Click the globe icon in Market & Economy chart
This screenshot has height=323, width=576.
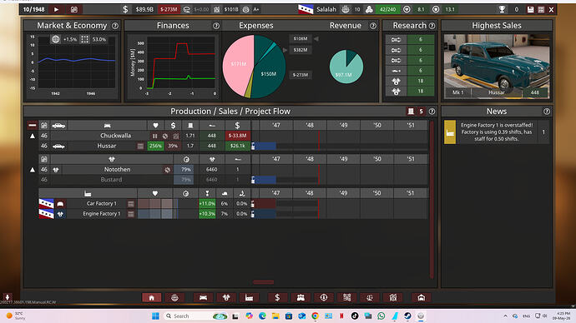pos(55,39)
